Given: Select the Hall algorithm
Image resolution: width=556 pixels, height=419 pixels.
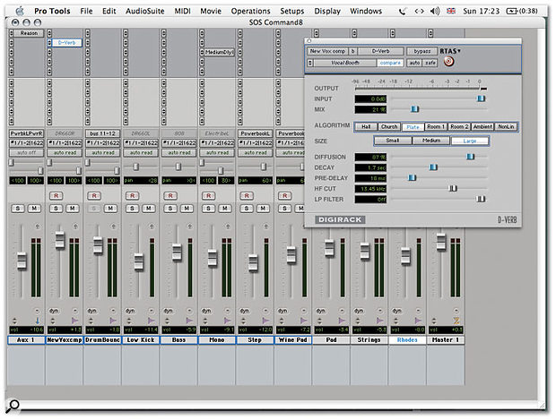Looking at the screenshot, I should [x=366, y=127].
